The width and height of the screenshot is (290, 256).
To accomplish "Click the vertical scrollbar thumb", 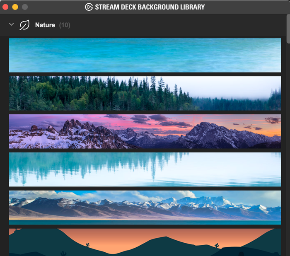I will (288, 29).
